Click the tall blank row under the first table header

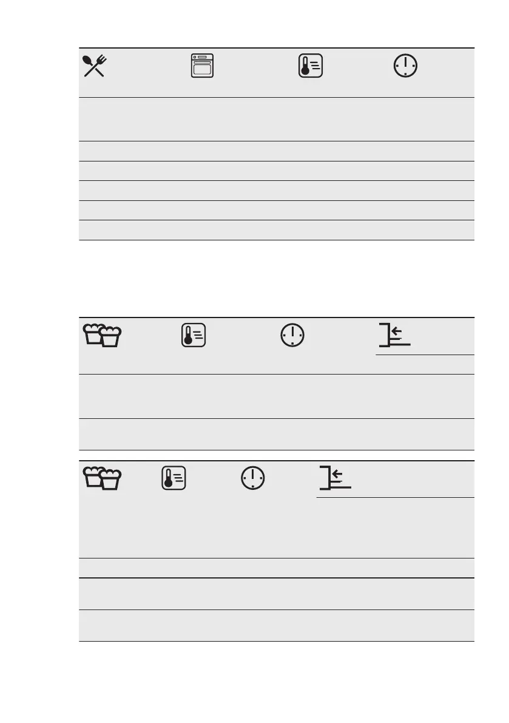tap(277, 120)
